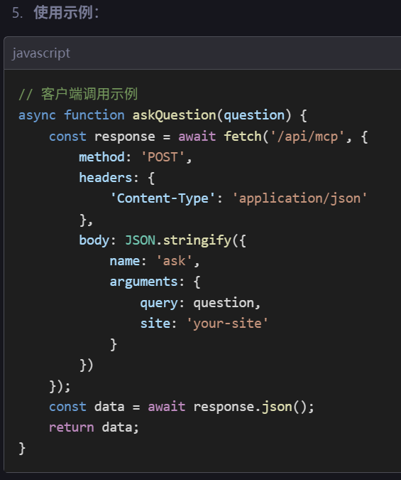Click the query property key
This screenshot has height=480, width=401.
[x=159, y=303]
